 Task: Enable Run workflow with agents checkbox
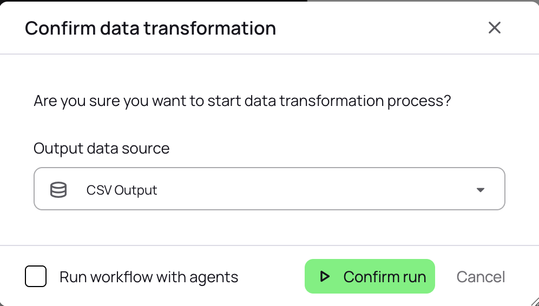36,277
